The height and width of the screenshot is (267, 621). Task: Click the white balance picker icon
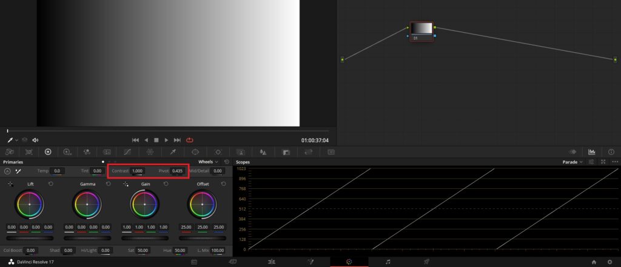click(18, 171)
